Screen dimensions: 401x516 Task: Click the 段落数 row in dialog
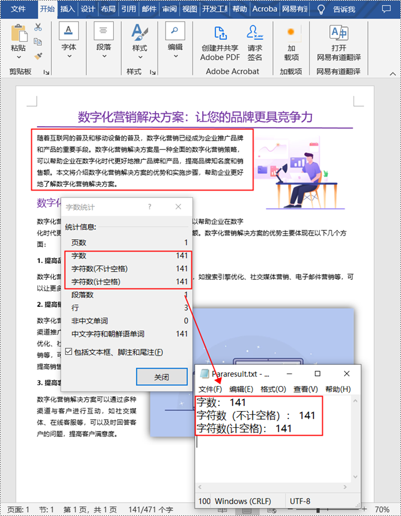coord(129,294)
